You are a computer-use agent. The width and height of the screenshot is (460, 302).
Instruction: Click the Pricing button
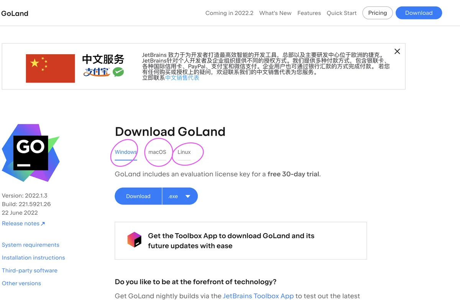click(378, 13)
